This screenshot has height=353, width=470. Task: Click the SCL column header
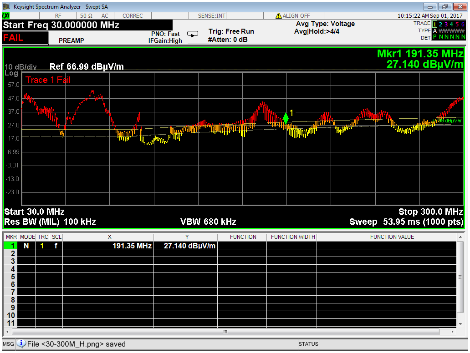point(56,237)
